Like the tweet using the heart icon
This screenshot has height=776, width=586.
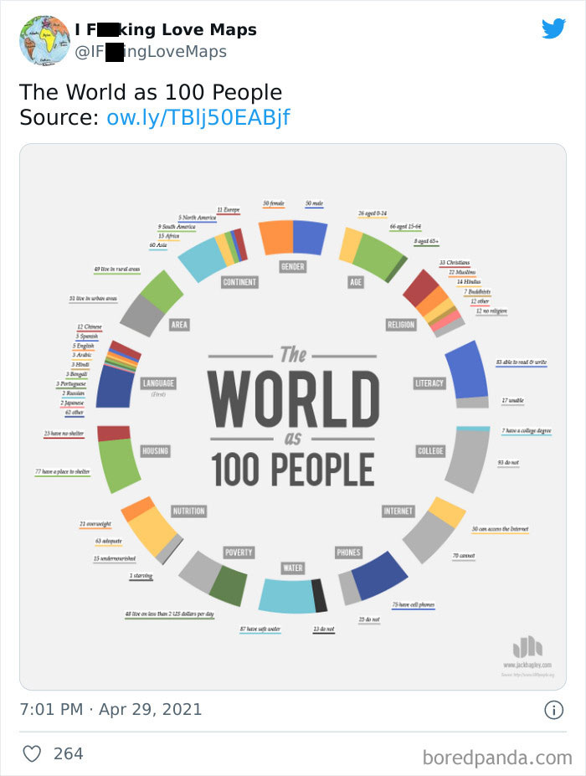tap(33, 754)
